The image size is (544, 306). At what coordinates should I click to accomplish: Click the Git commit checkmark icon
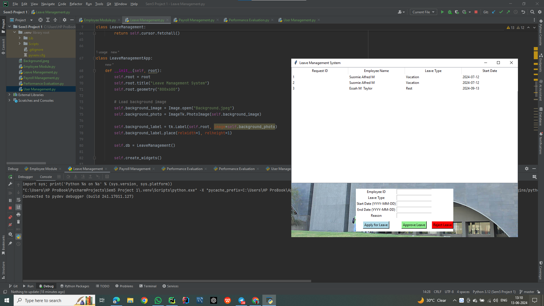[x=501, y=12]
